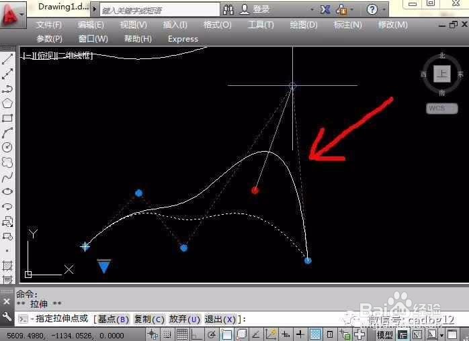Select the Construction Line tool

[x=7, y=74]
